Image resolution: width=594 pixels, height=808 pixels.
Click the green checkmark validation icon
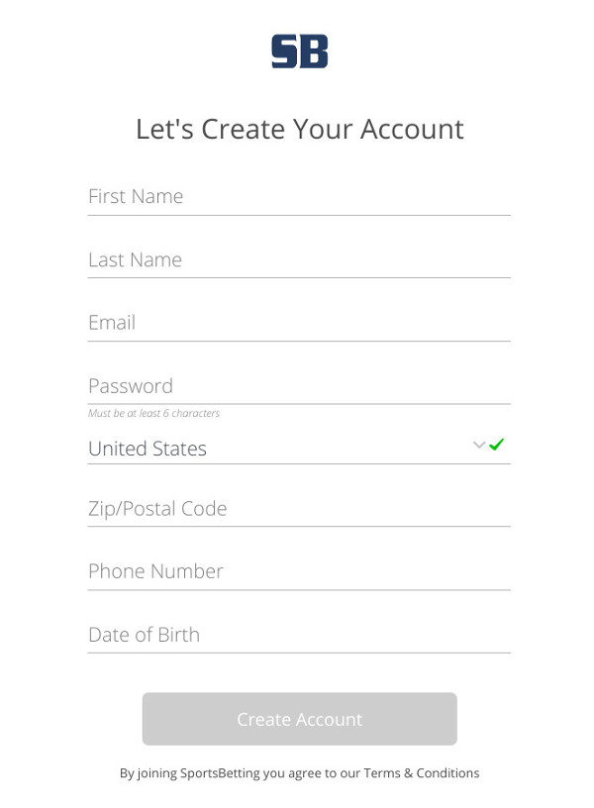[x=497, y=445]
